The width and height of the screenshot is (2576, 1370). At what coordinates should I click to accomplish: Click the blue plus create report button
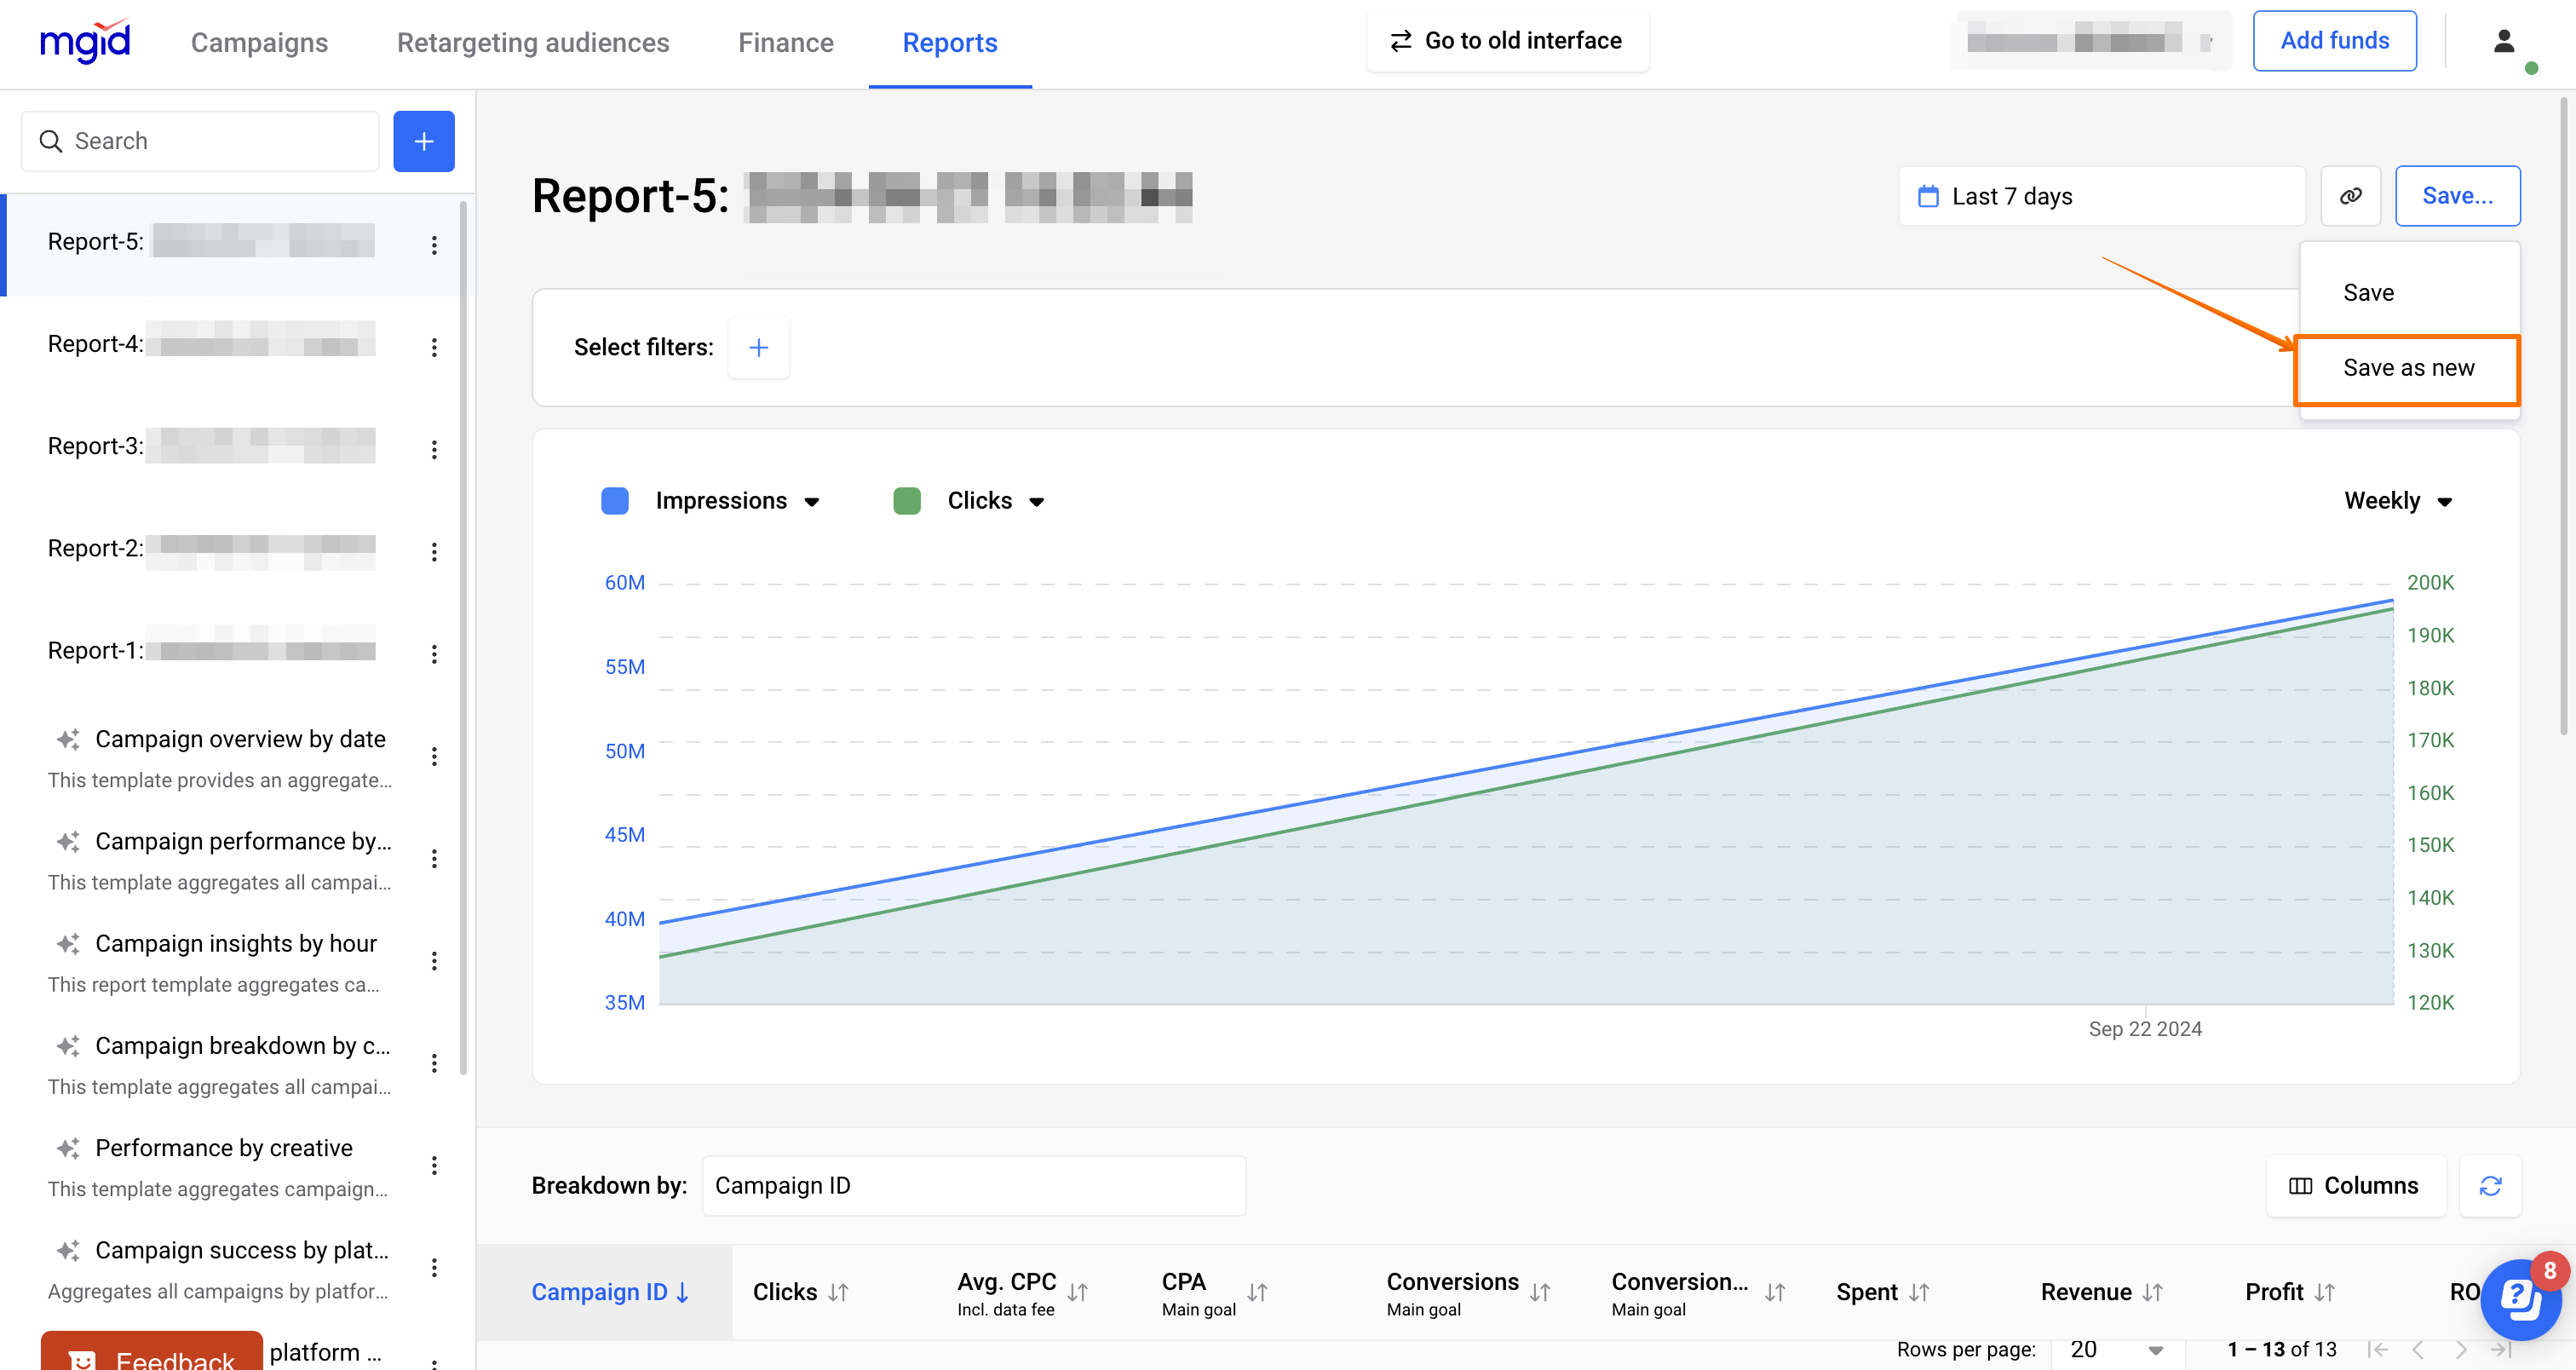[x=423, y=141]
